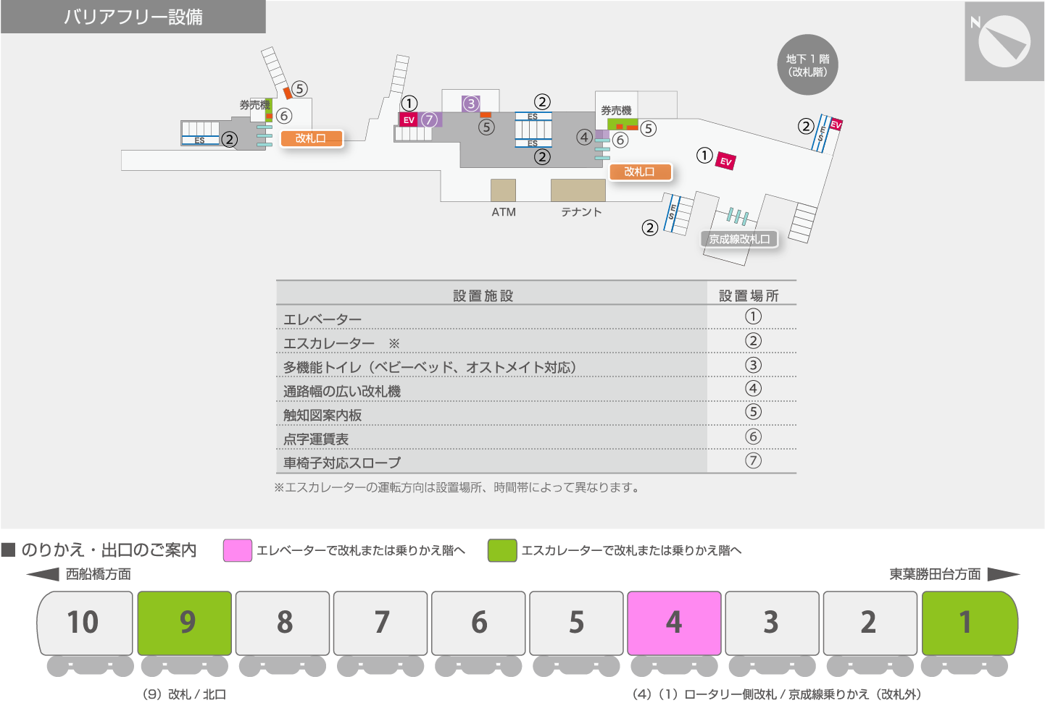Click the ロータリー側改札 / 京成線乗りかえ caption
Image resolution: width=1045 pixels, height=703 pixels.
point(777,694)
